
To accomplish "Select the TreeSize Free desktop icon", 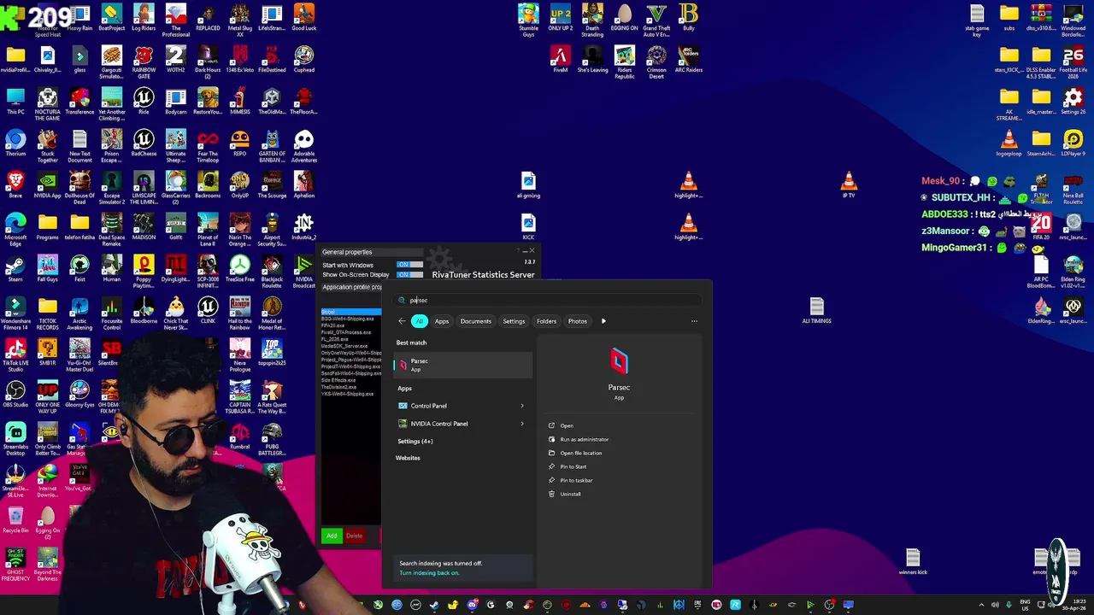I will (x=239, y=268).
